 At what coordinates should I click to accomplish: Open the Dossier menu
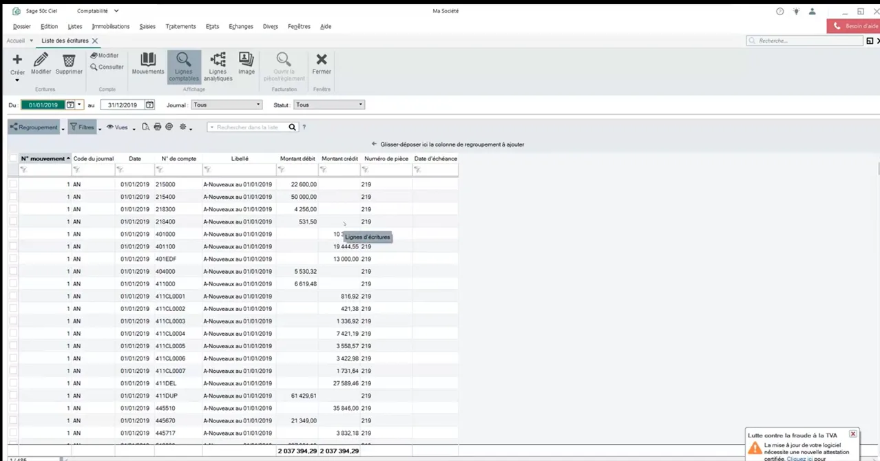(x=21, y=26)
